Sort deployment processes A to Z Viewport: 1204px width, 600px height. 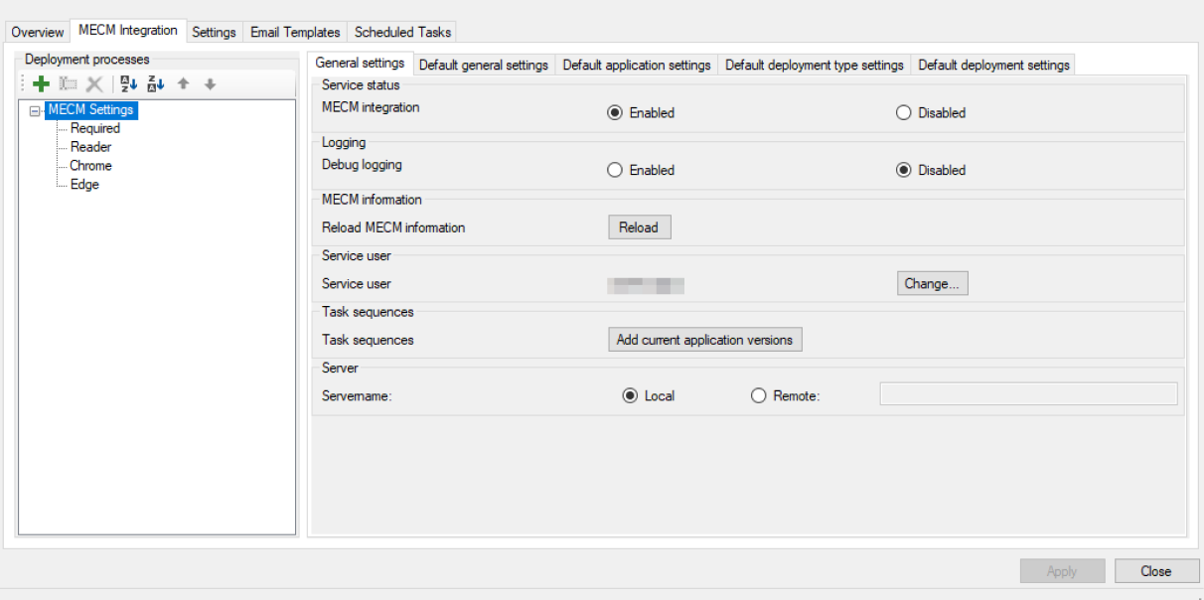(x=129, y=84)
